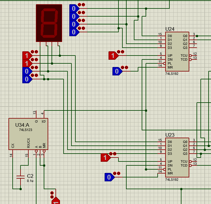211x204 pixels.
Task: Click the U23 reference label
Action: 170,135
